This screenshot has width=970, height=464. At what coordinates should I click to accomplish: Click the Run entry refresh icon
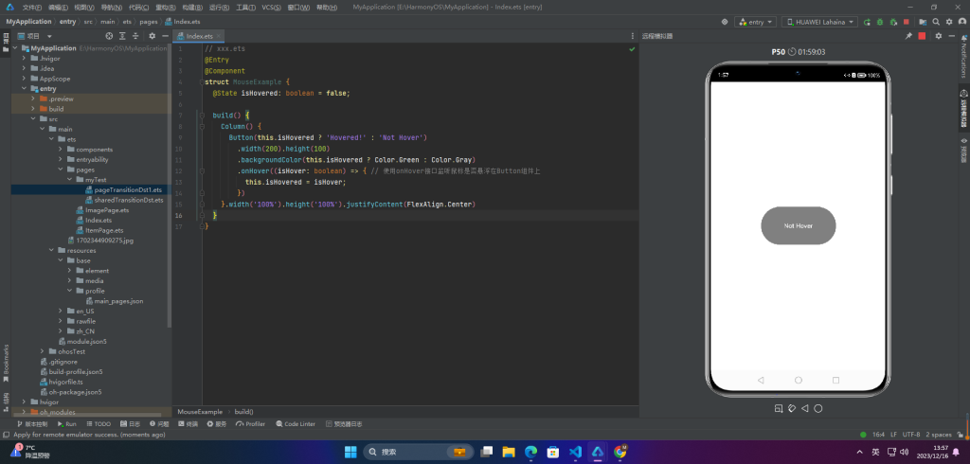point(868,21)
